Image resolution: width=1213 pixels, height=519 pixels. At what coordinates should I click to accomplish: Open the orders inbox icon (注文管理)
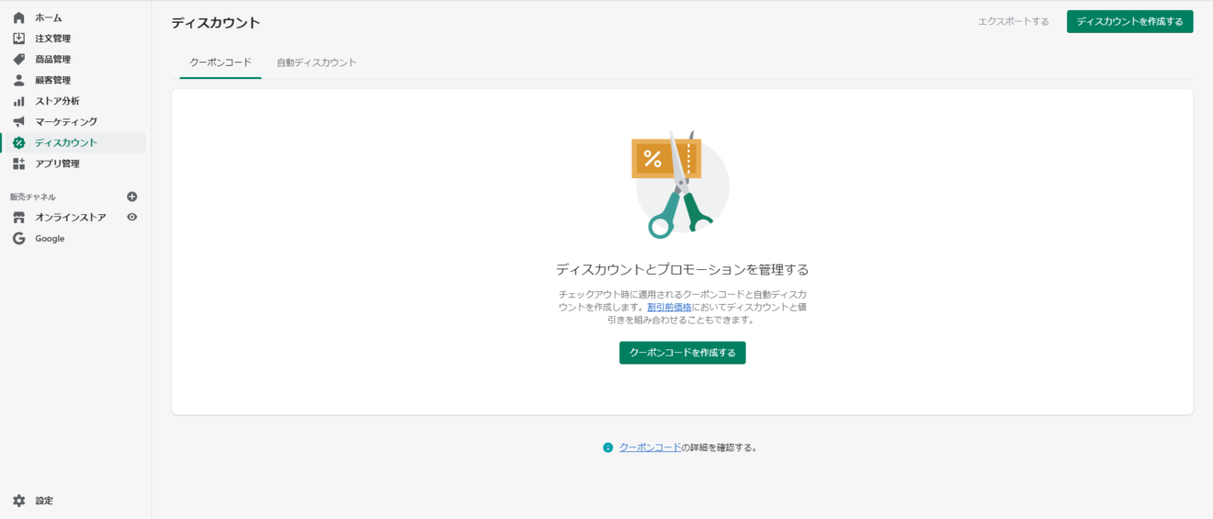click(x=19, y=39)
